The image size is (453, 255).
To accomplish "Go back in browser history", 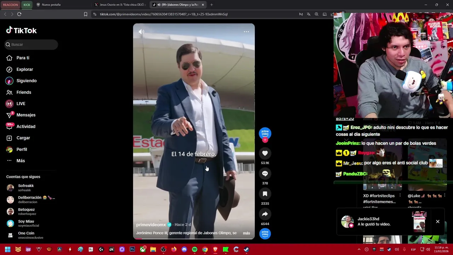I will point(5,14).
